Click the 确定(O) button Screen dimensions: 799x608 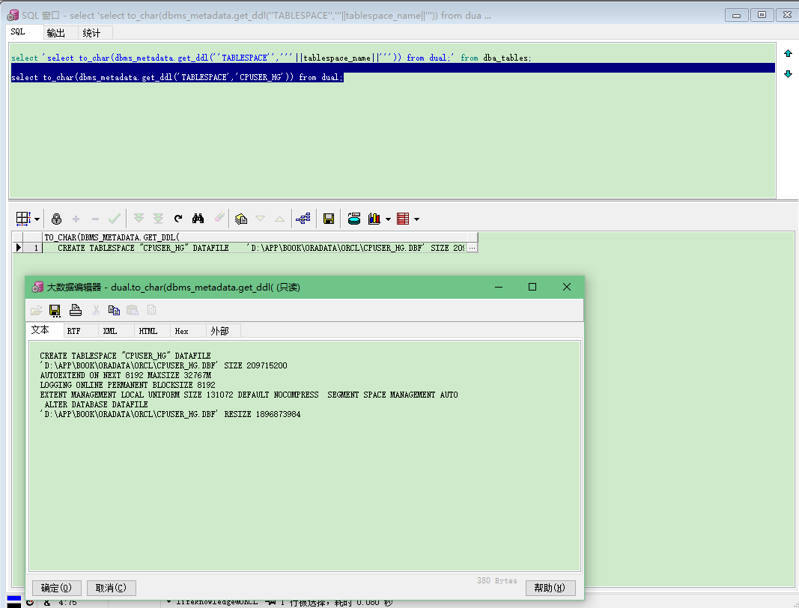click(x=57, y=588)
